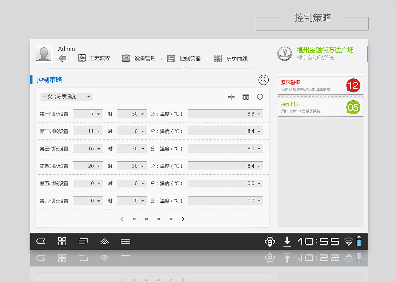Screen dimensions: 396x282
Task: Select the third pagination dot
Action: [x=158, y=219]
